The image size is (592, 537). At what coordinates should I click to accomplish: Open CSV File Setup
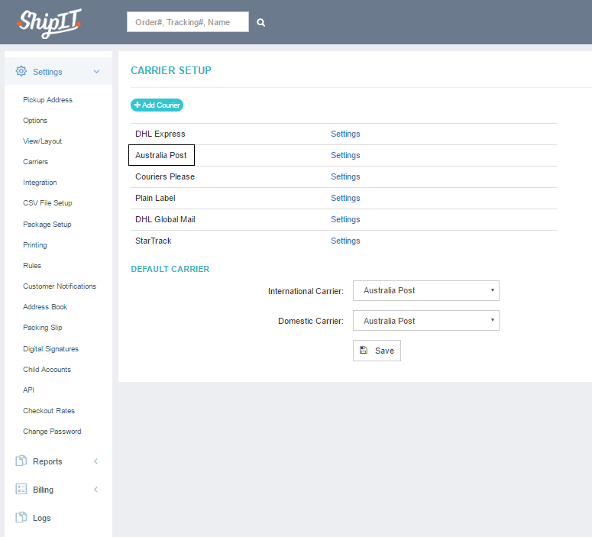pyautogui.click(x=47, y=203)
